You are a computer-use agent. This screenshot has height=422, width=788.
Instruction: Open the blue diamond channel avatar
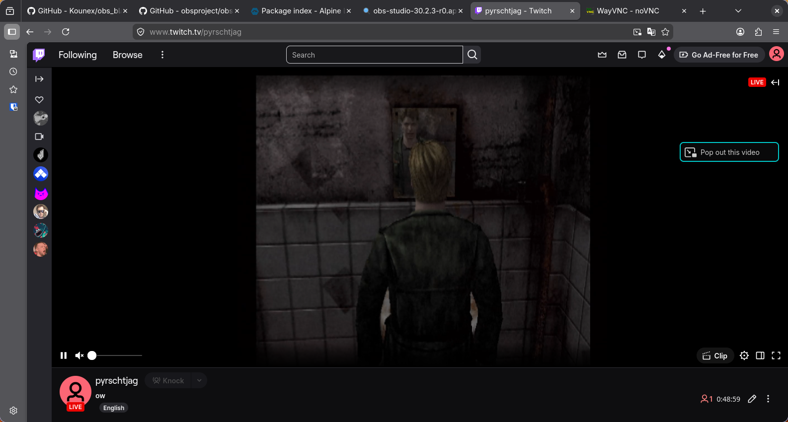pyautogui.click(x=41, y=174)
